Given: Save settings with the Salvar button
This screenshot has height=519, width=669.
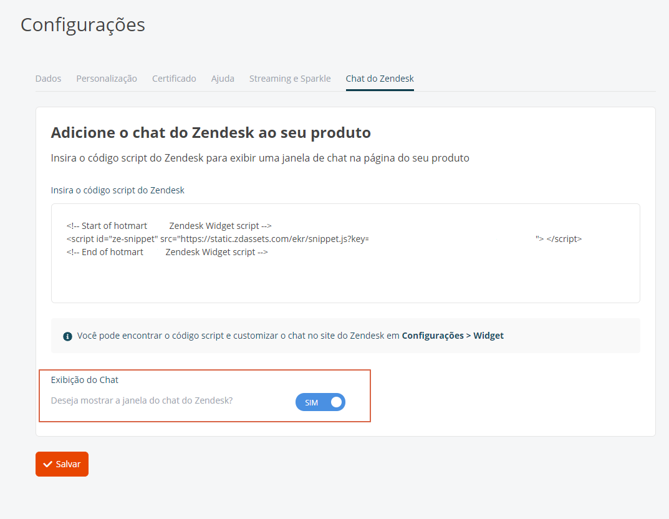Looking at the screenshot, I should click(62, 464).
